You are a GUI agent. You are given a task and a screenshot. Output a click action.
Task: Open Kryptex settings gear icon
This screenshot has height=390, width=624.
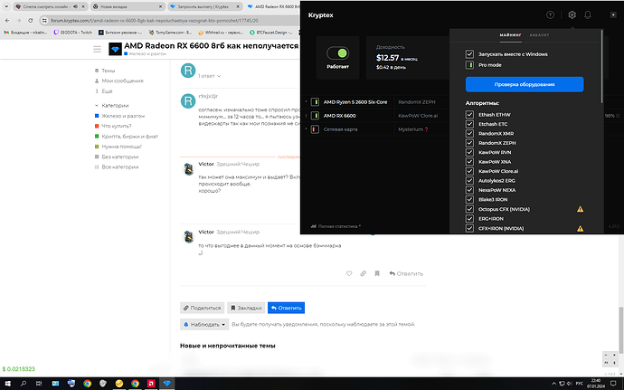click(572, 14)
